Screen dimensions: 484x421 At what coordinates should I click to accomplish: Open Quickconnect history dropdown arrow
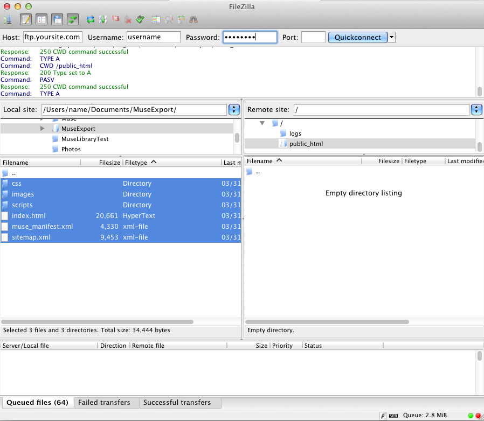391,37
